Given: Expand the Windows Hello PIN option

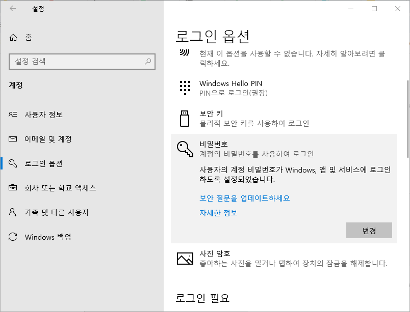Looking at the screenshot, I should (284, 88).
